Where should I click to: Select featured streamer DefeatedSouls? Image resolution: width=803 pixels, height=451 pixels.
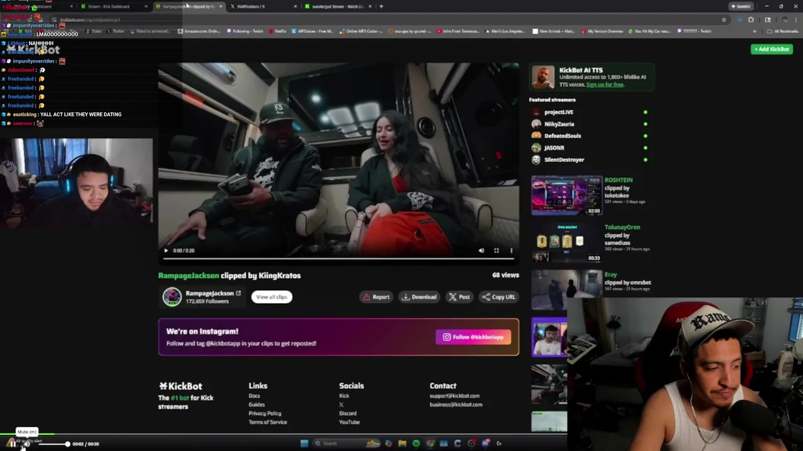pyautogui.click(x=562, y=136)
